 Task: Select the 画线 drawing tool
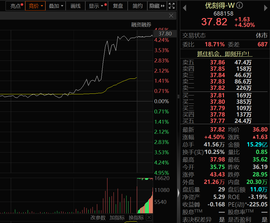pyautogui.click(x=75, y=6)
